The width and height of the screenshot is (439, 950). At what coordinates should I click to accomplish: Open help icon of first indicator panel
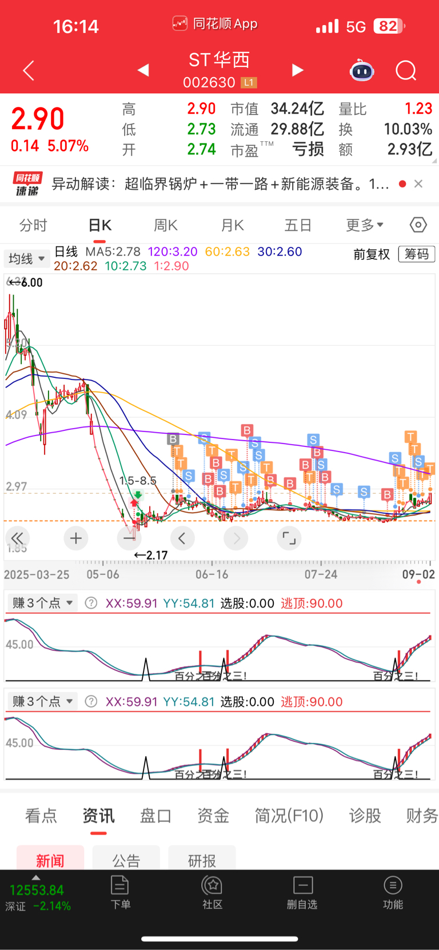click(91, 603)
